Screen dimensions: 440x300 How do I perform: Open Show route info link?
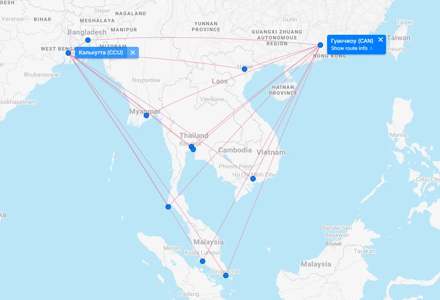(x=352, y=48)
